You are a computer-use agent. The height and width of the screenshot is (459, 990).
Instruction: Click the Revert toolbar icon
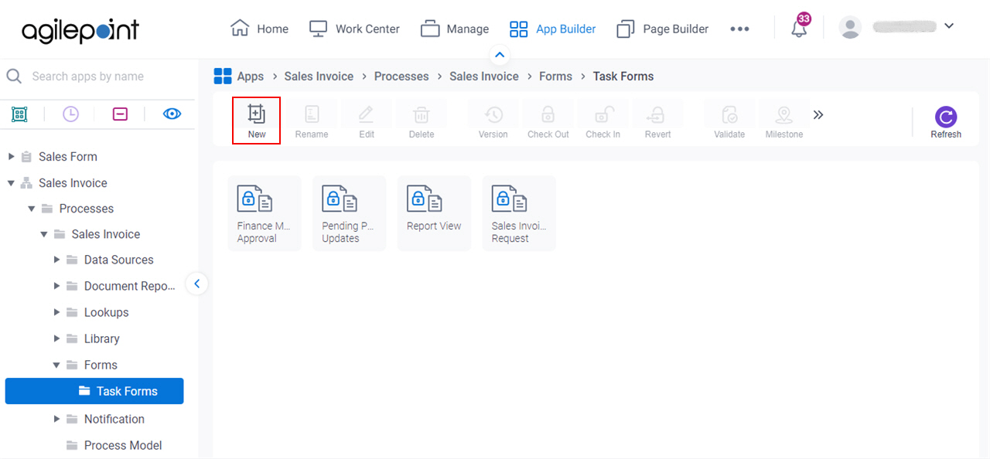(657, 121)
